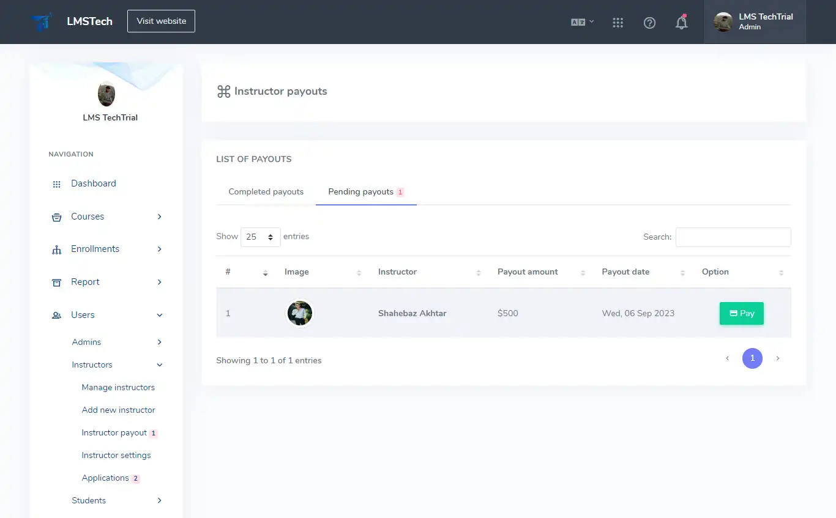Toggle sorting on Payout amount column
Viewport: 836px width, 518px height.
click(582, 272)
